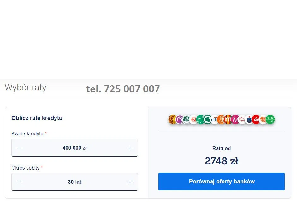
Task: Focus the 30 lat repayment period field
Action: [x=74, y=182]
